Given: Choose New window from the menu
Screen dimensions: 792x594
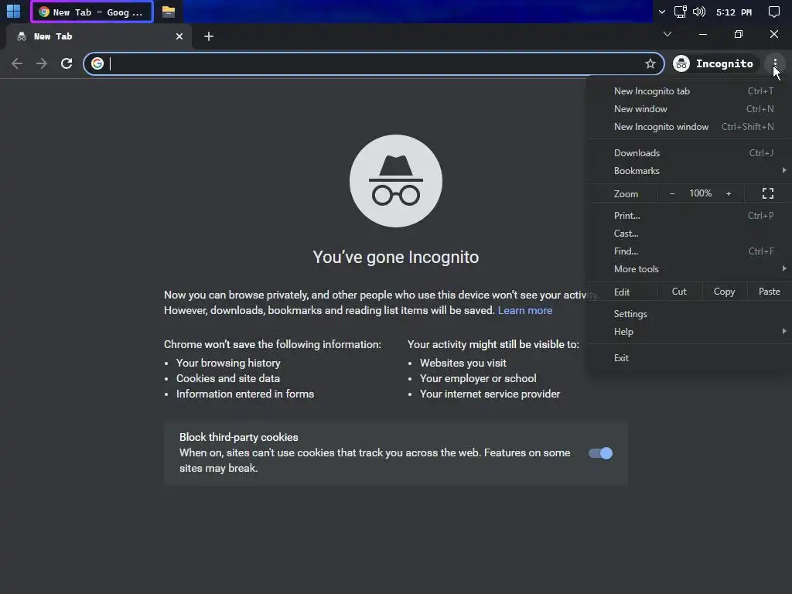Looking at the screenshot, I should click(689, 108).
